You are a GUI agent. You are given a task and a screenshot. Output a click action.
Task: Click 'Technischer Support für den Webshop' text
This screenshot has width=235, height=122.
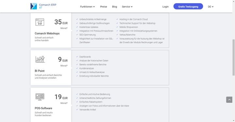(137, 23)
